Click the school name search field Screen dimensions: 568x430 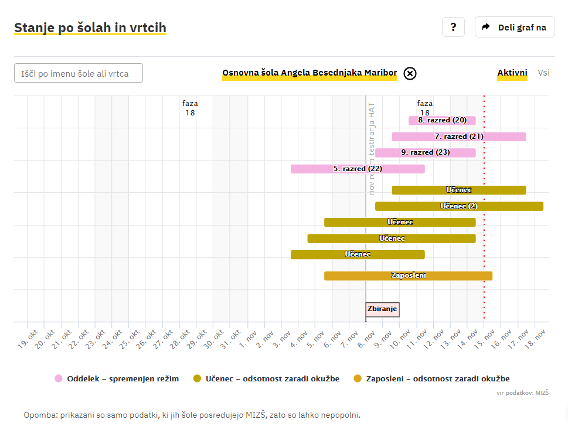(x=79, y=73)
